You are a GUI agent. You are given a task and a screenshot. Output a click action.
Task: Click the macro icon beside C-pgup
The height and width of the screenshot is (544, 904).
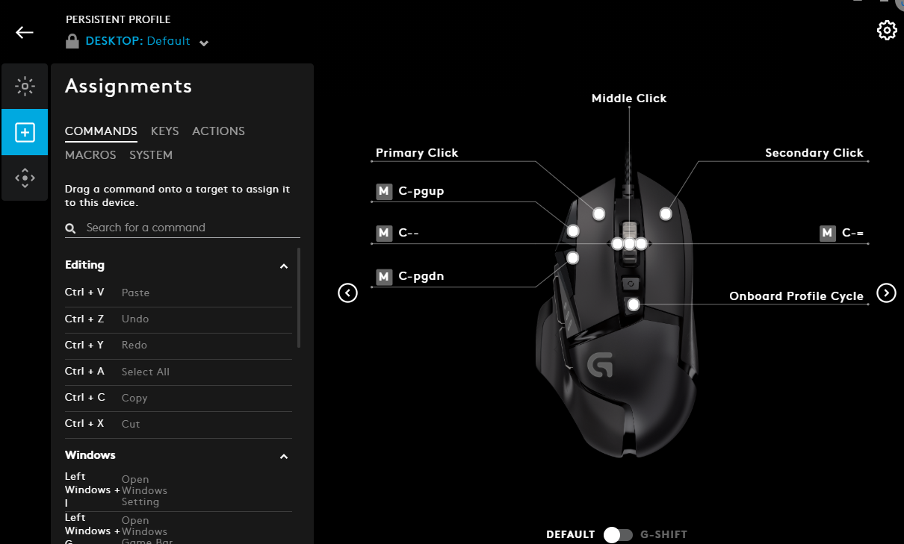tap(384, 192)
